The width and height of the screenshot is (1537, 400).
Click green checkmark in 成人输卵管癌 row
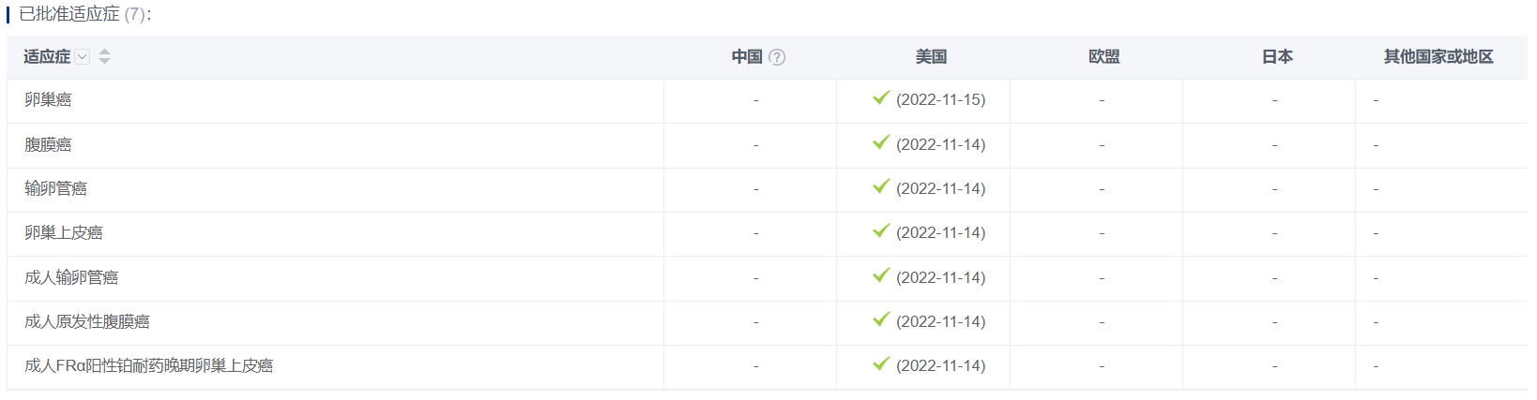click(x=881, y=275)
